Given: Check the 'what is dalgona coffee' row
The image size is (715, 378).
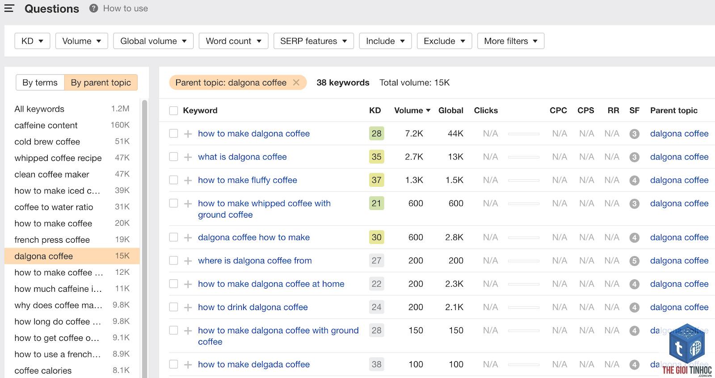Looking at the screenshot, I should tap(173, 157).
